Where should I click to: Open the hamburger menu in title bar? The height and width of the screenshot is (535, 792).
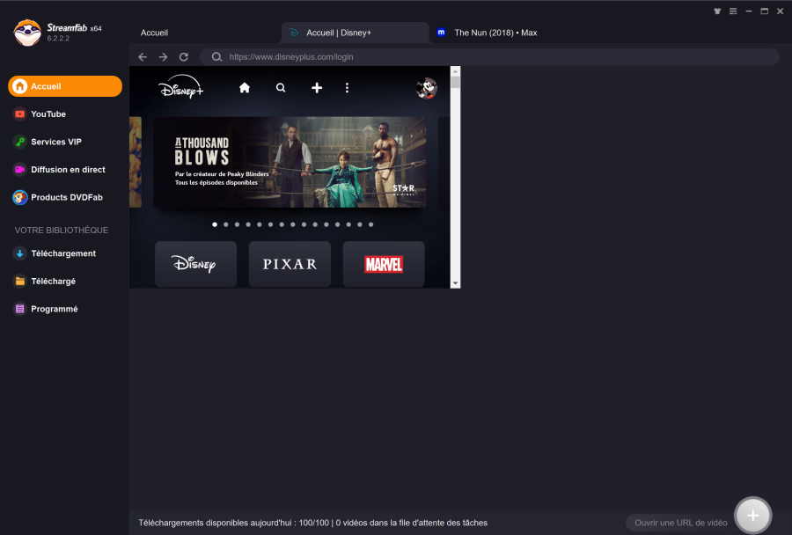pyautogui.click(x=733, y=11)
